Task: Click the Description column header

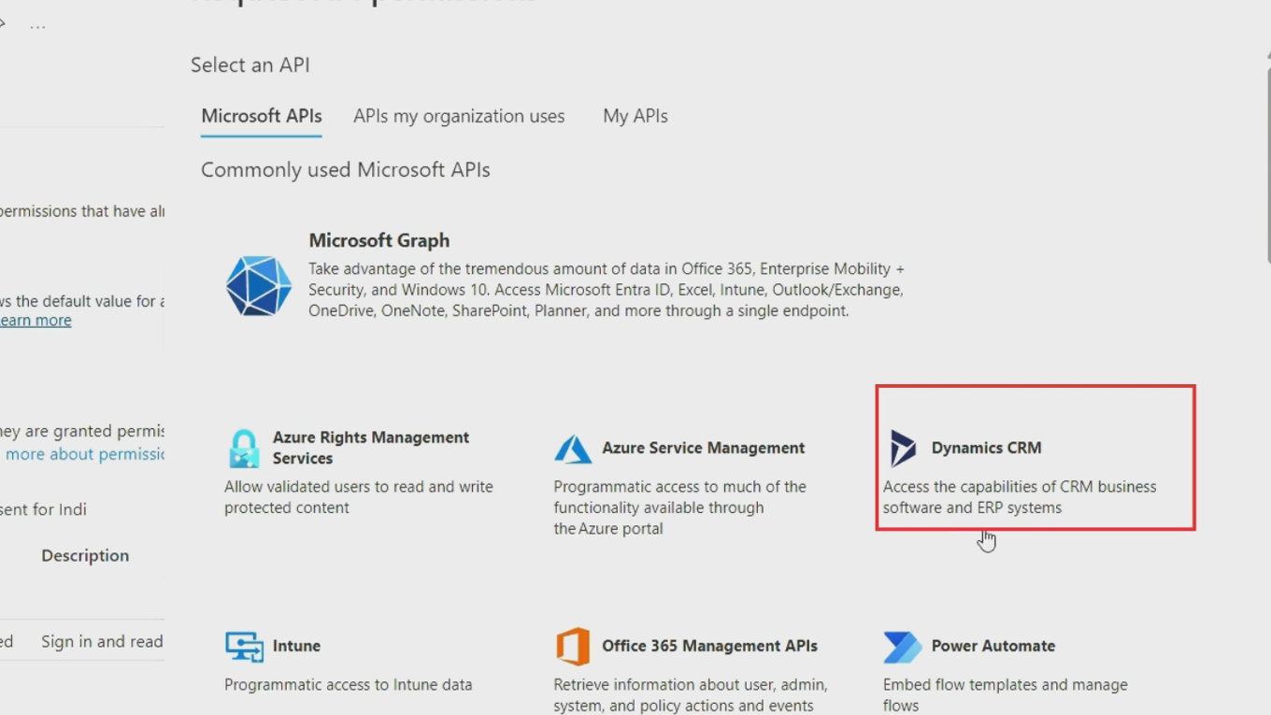Action: pos(85,555)
